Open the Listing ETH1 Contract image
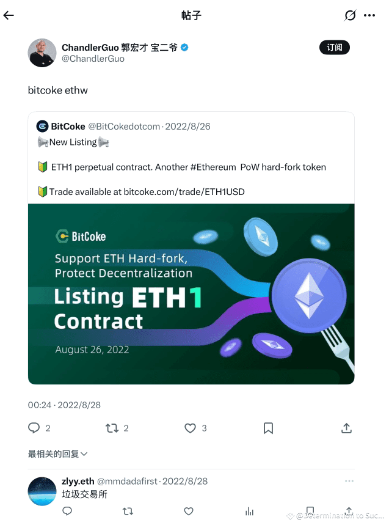Screen dimensions: 389x525 [191, 293]
